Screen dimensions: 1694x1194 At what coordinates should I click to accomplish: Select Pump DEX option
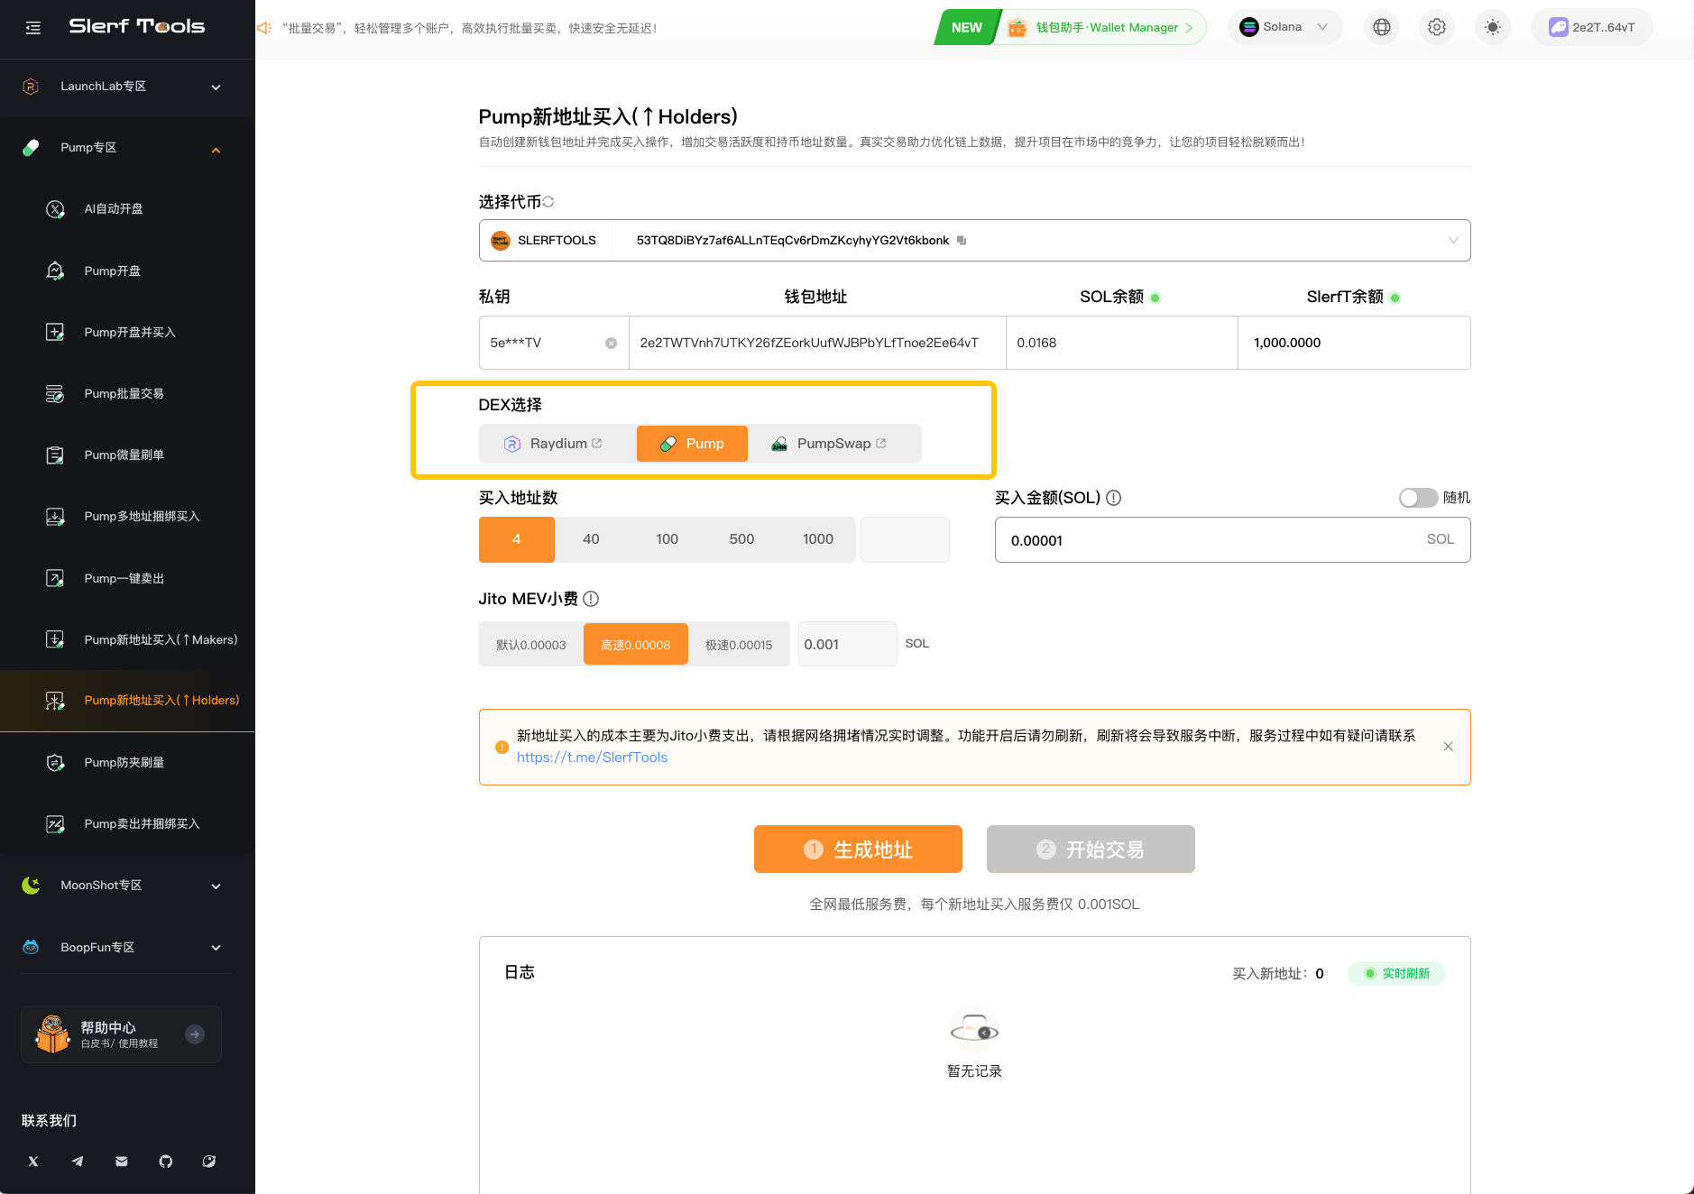point(692,444)
